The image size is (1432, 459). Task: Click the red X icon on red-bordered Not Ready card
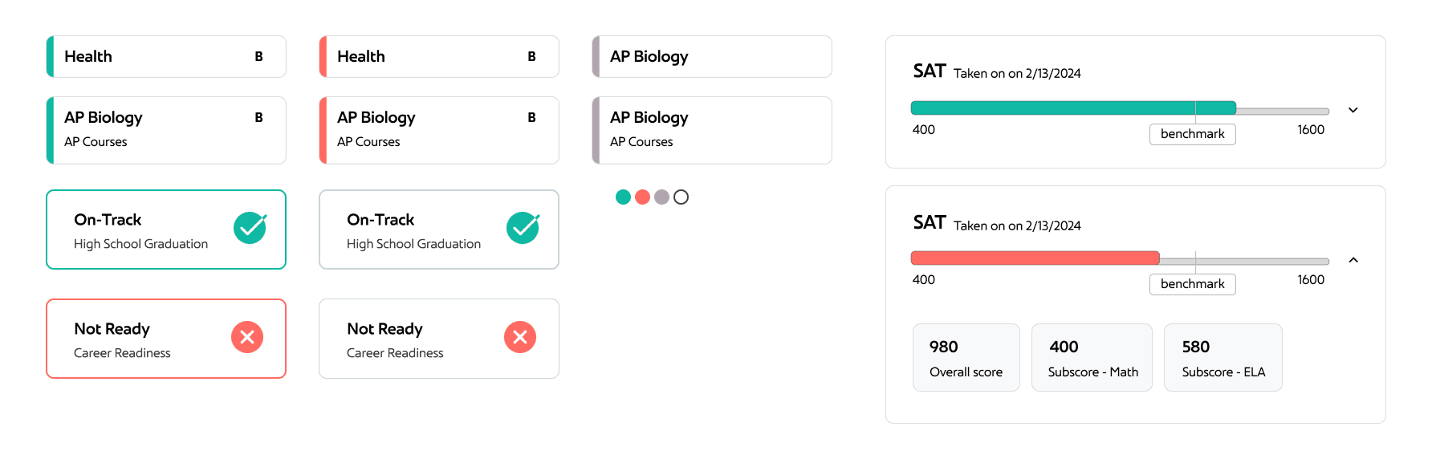[x=247, y=337]
